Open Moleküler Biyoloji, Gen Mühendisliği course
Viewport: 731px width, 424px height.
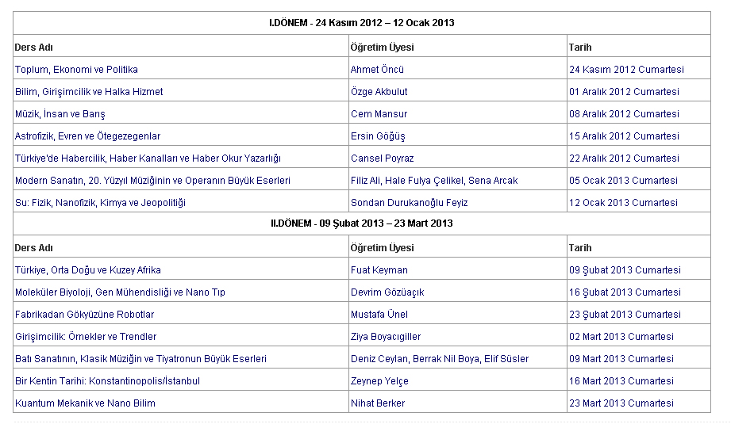coord(120,292)
